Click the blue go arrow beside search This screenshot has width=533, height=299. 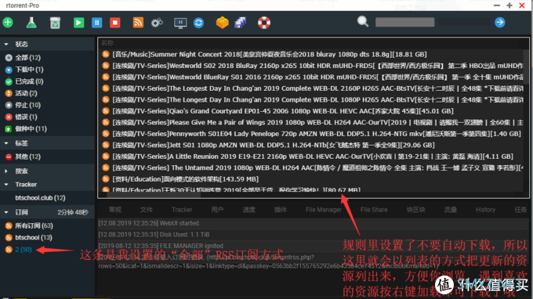pyautogui.click(x=500, y=23)
